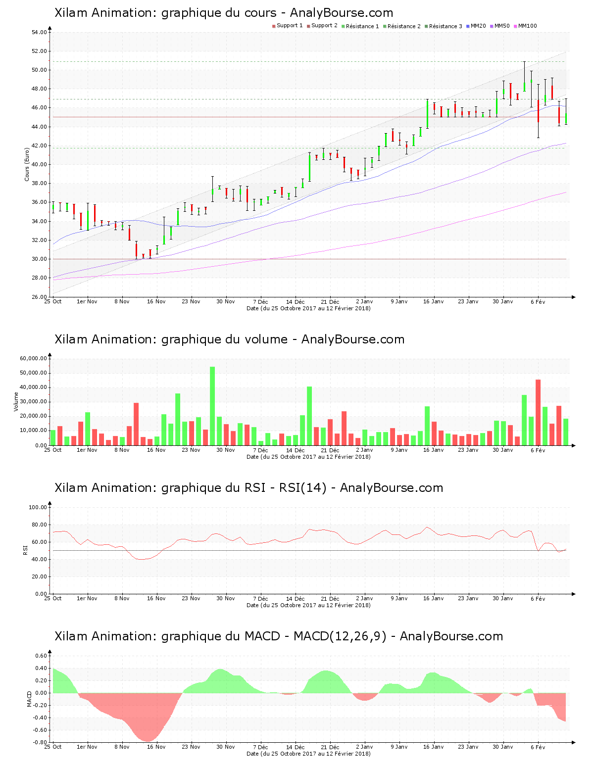Click the date range caption under volume chart
Image resolution: width=594 pixels, height=767 pixels.
(x=308, y=457)
